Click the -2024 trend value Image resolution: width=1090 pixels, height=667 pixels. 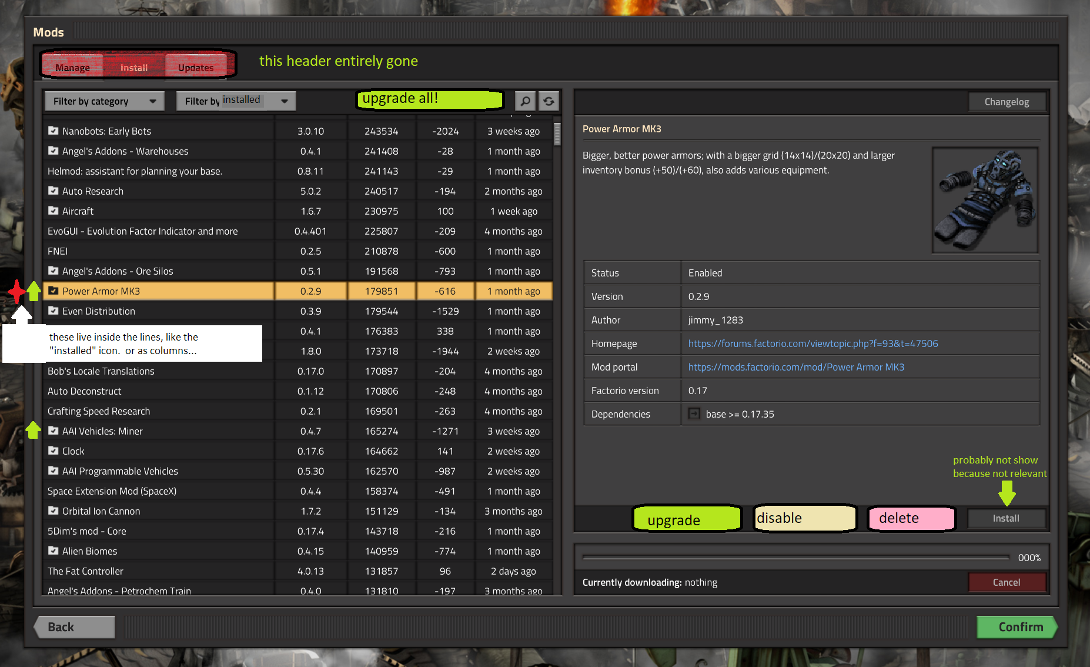tap(445, 131)
